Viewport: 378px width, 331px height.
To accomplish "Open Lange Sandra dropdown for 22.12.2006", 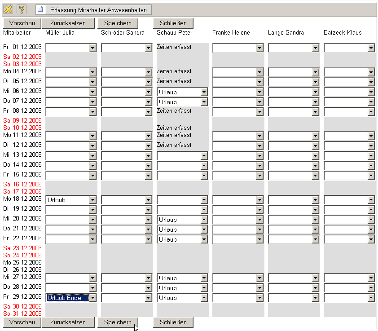I will pyautogui.click(x=315, y=239).
